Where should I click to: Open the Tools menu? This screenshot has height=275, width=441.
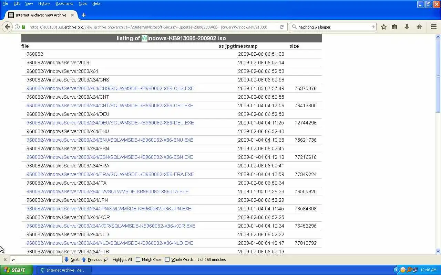83,3
